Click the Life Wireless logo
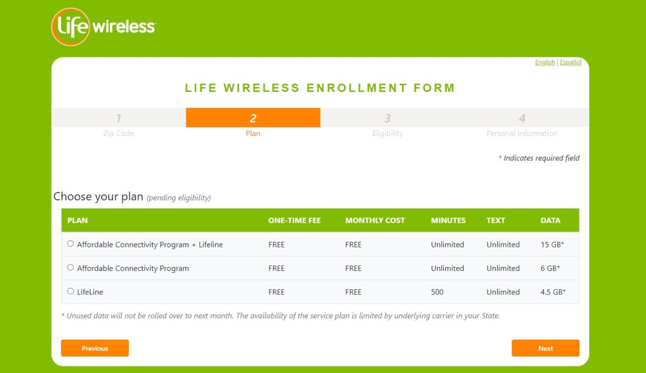The image size is (646, 373). coord(103,26)
